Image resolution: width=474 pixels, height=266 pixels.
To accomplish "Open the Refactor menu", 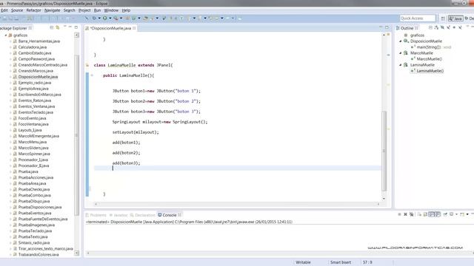I will pos(33,10).
